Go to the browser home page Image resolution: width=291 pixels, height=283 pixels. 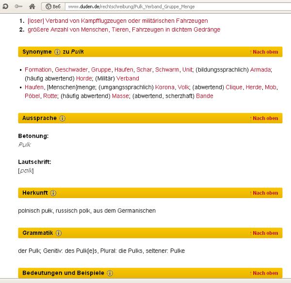pyautogui.click(x=32, y=6)
